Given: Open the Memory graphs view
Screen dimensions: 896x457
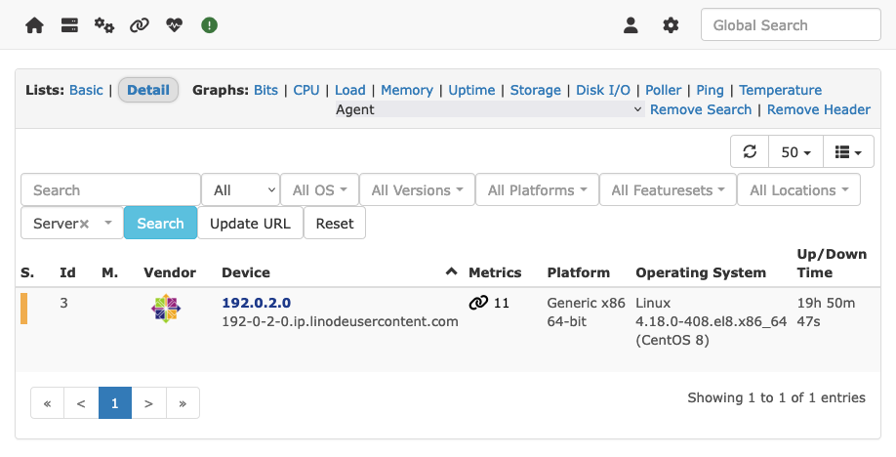Looking at the screenshot, I should click(406, 90).
